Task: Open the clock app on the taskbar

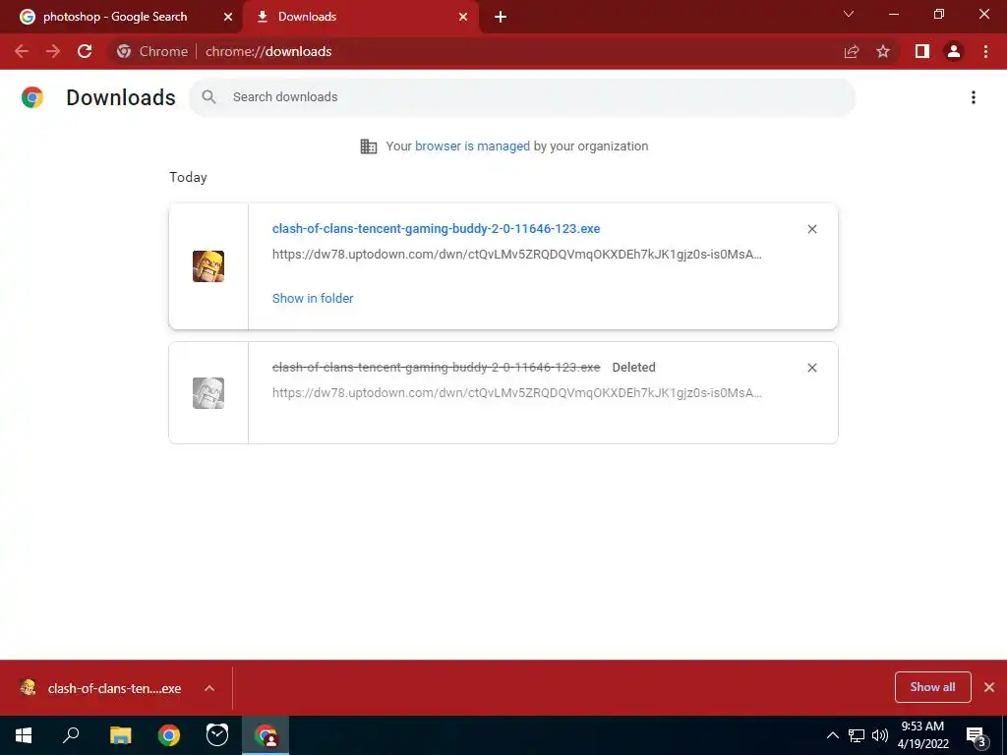Action: [x=217, y=735]
